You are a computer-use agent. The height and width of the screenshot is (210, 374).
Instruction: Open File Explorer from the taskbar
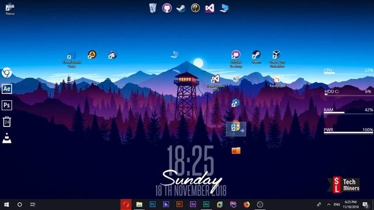[139, 205]
